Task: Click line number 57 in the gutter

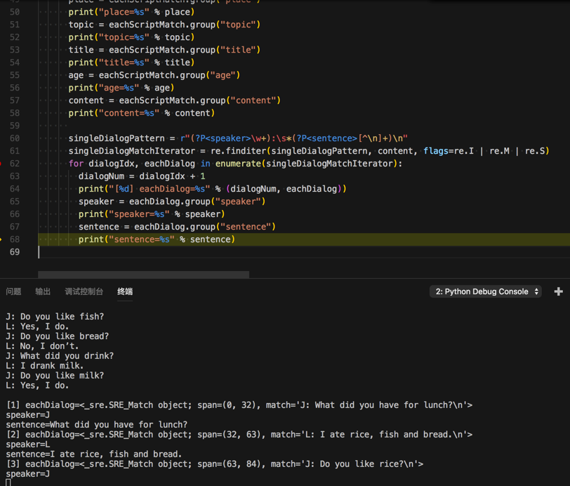Action: point(15,100)
